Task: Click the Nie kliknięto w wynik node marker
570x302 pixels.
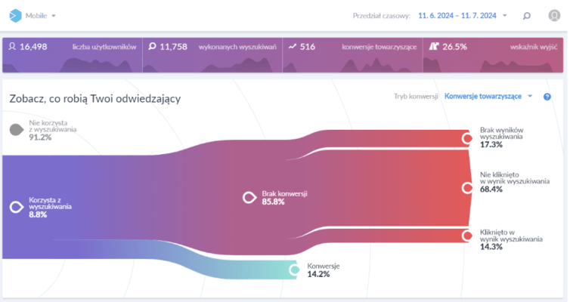Action: point(467,188)
